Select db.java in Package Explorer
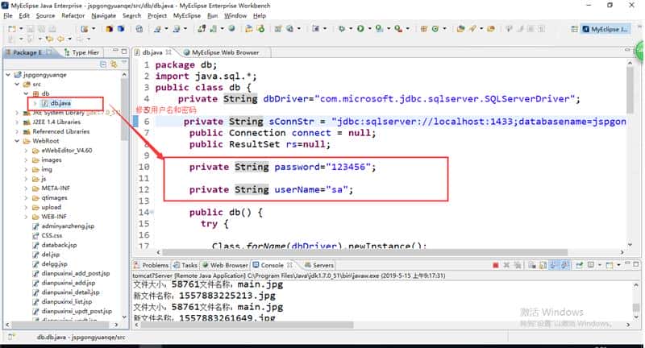 (56, 103)
